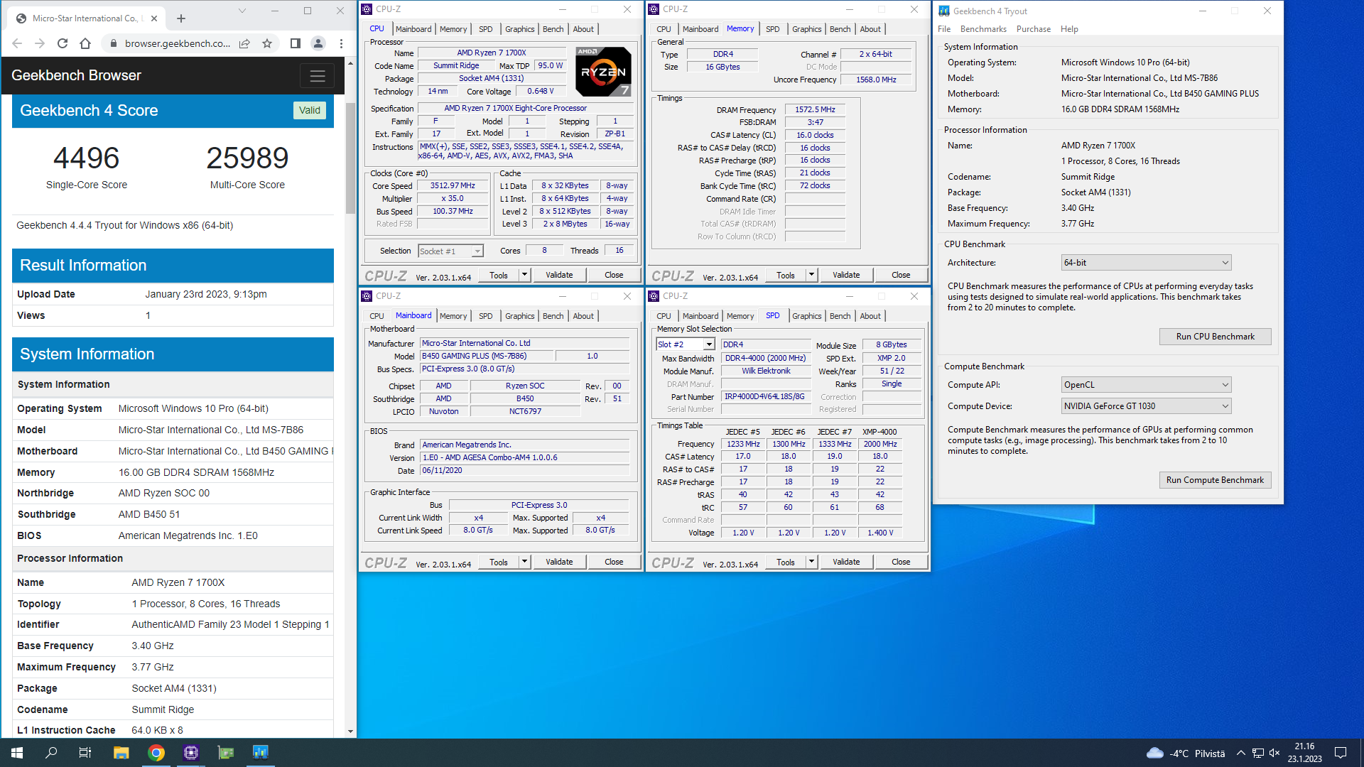
Task: Switch to Chrome on taskbar
Action: [156, 753]
